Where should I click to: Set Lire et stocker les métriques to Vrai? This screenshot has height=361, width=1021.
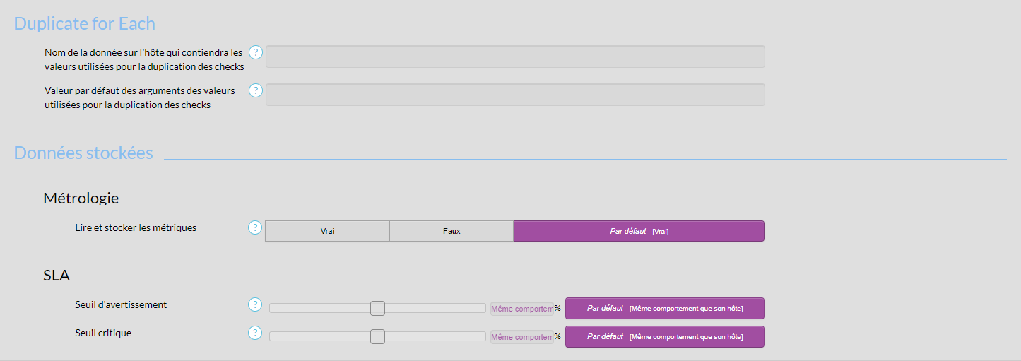pos(327,231)
